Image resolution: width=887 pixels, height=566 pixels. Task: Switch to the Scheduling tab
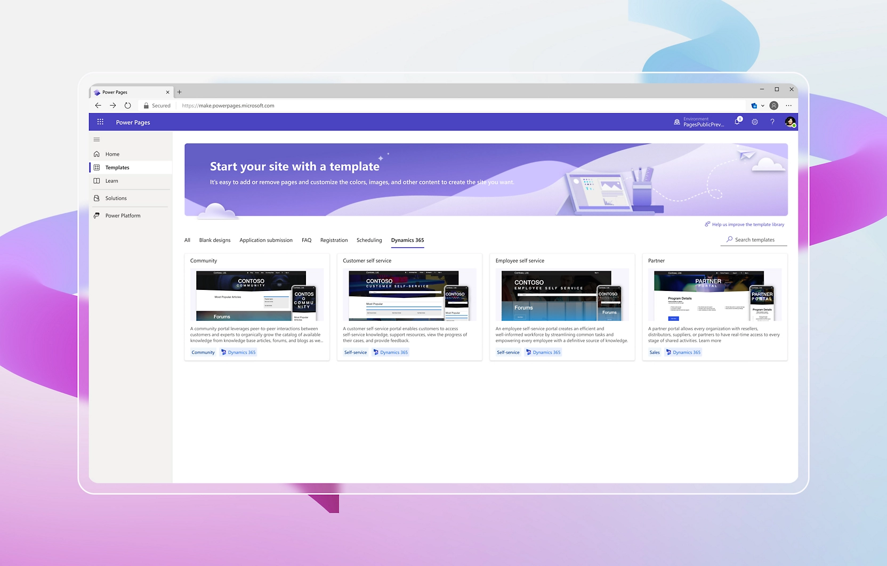click(369, 240)
